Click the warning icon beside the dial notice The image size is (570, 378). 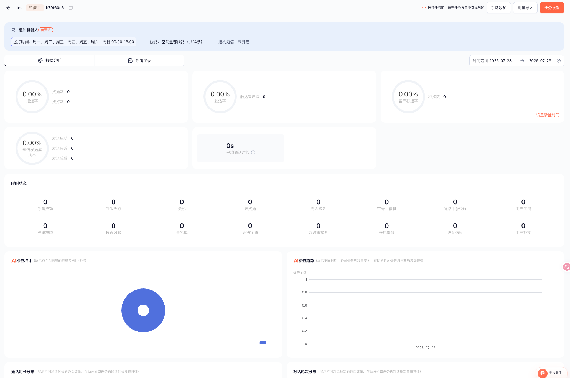click(424, 8)
